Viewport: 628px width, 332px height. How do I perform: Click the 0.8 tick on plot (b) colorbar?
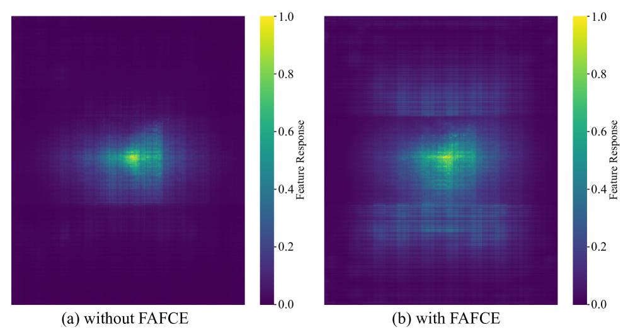pos(599,74)
